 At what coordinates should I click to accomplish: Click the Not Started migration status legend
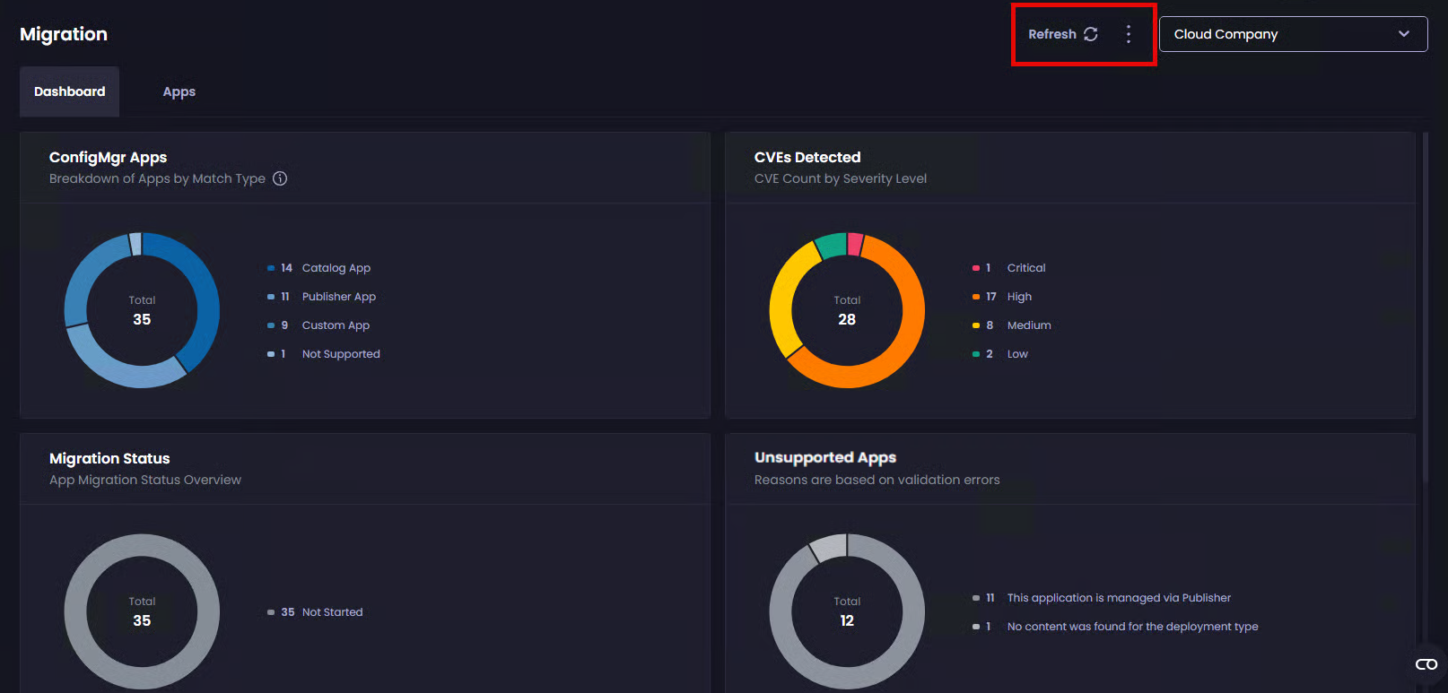[x=332, y=612]
